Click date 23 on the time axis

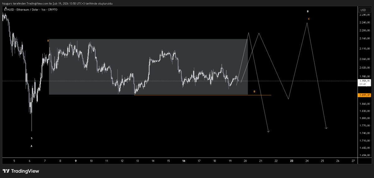(292, 161)
